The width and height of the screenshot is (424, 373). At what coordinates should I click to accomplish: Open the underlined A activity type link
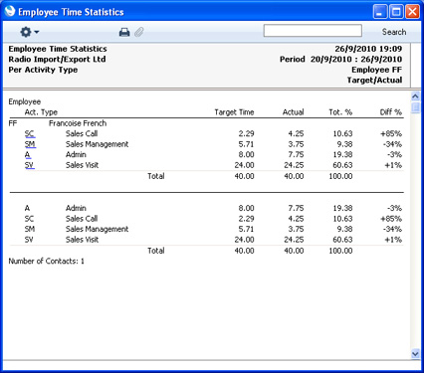(28, 155)
